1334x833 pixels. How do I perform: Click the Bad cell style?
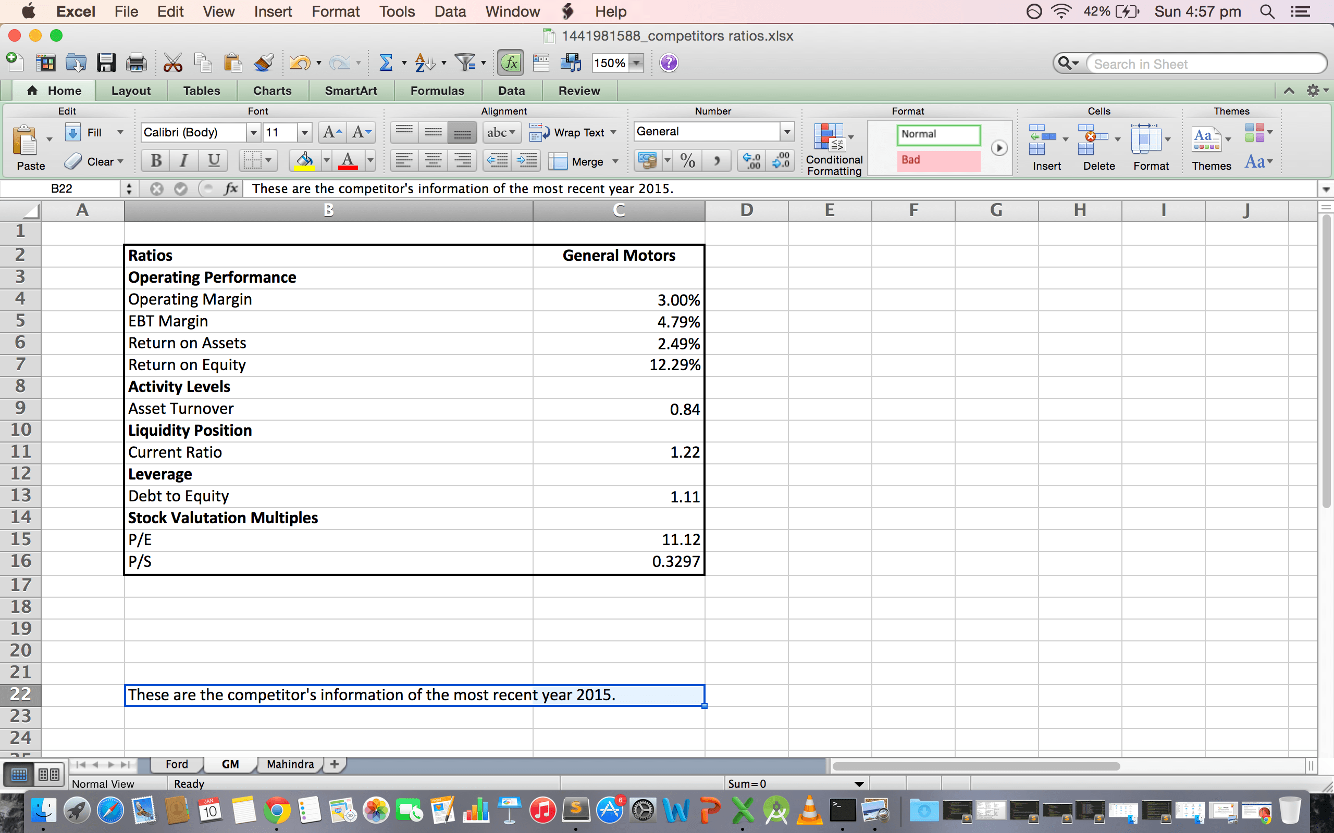(x=939, y=160)
